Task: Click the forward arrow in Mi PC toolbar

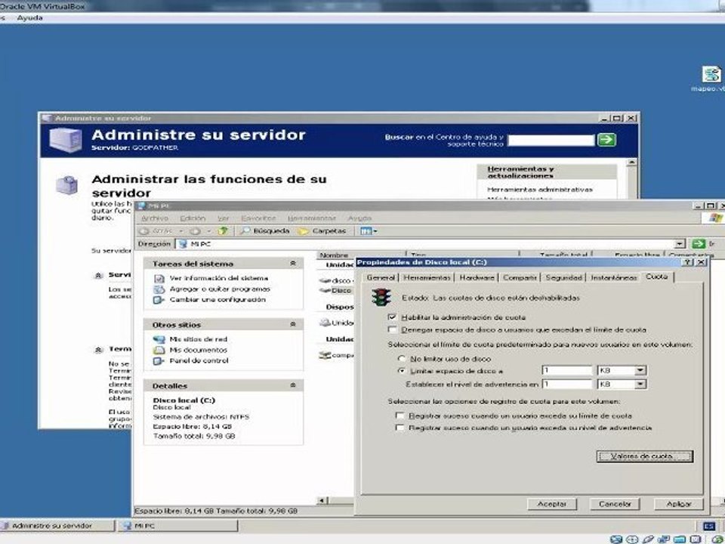Action: click(196, 230)
